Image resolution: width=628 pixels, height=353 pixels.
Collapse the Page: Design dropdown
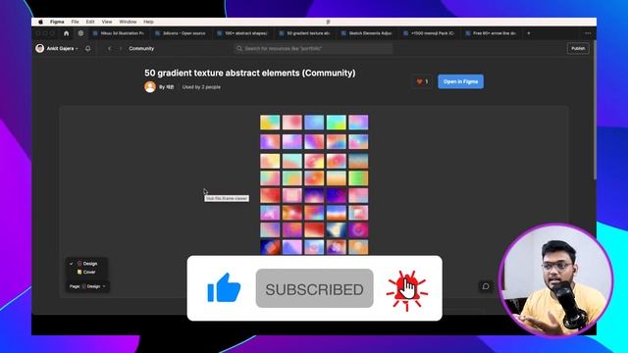pos(87,286)
